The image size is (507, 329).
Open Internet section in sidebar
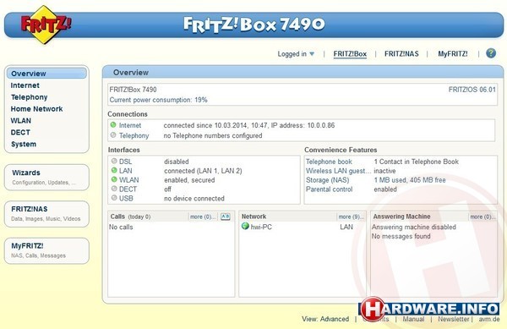(x=25, y=85)
